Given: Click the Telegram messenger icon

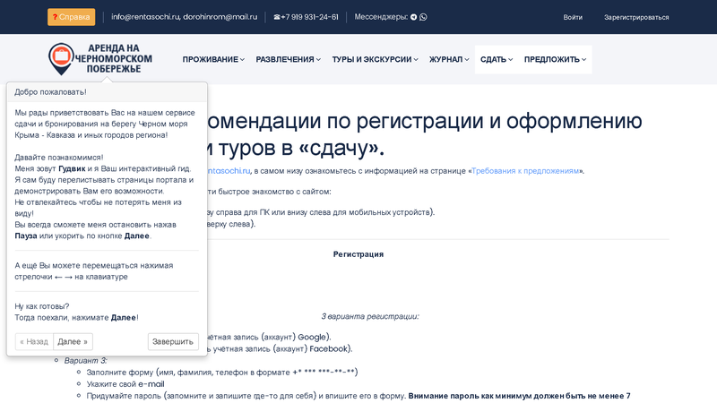Looking at the screenshot, I should pyautogui.click(x=413, y=17).
